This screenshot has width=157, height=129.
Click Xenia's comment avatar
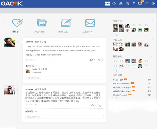(28, 71)
